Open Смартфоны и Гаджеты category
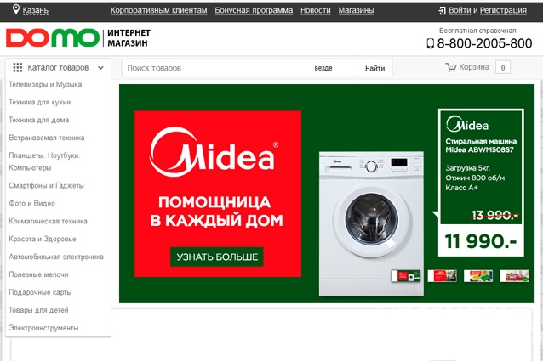 pos(46,186)
